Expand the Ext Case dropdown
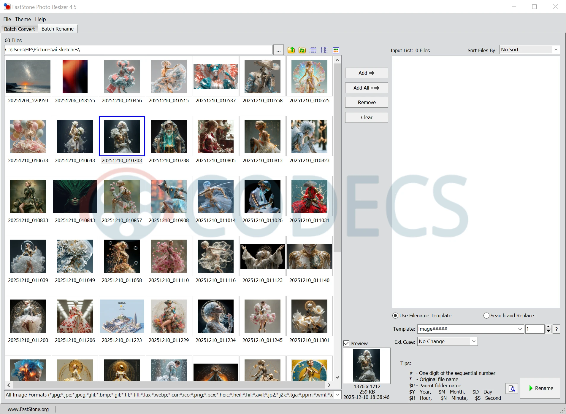This screenshot has width=566, height=414. 474,341
